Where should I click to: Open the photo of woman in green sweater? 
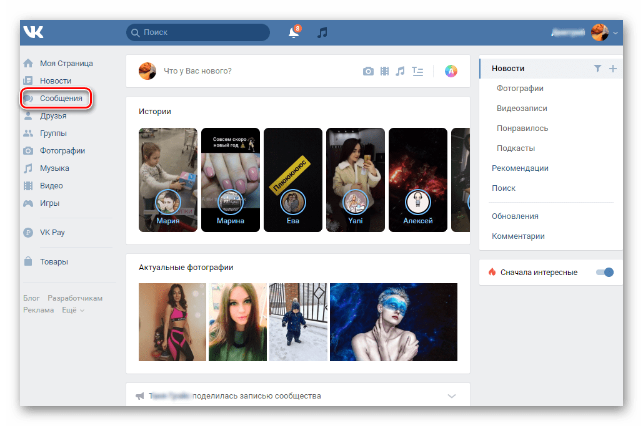[x=238, y=322]
